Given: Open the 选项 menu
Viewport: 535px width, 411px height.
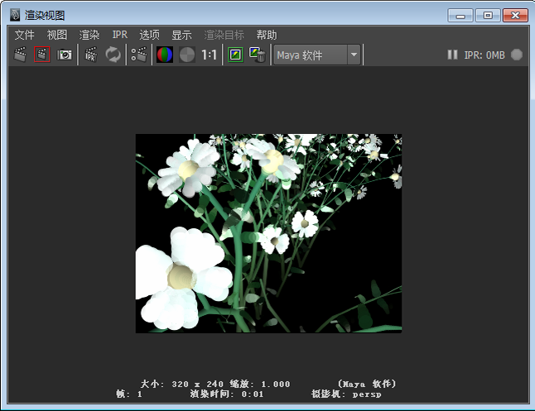Looking at the screenshot, I should coord(149,35).
